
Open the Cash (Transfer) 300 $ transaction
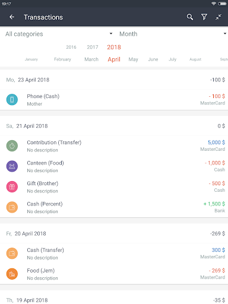click(x=114, y=254)
